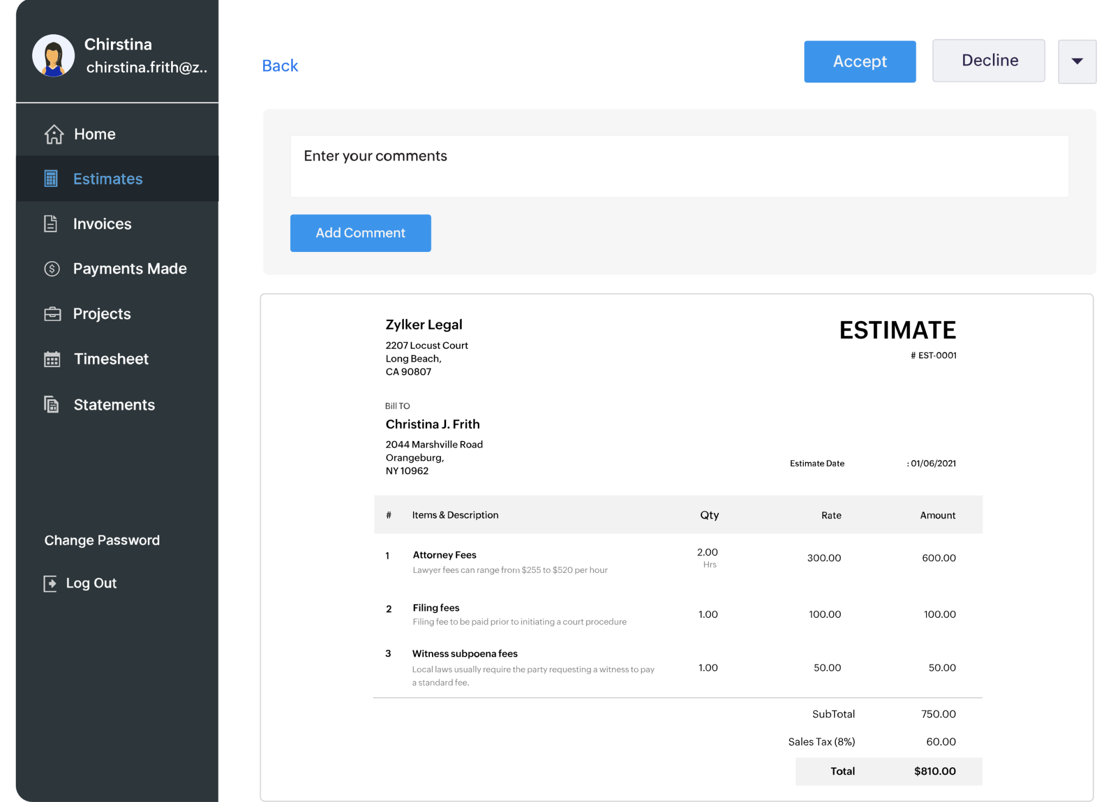
Task: Accept the estimate EST-0001
Action: coord(859,61)
